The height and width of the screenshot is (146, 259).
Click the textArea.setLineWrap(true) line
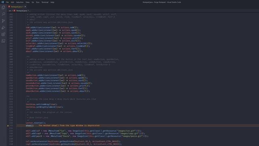41,104
